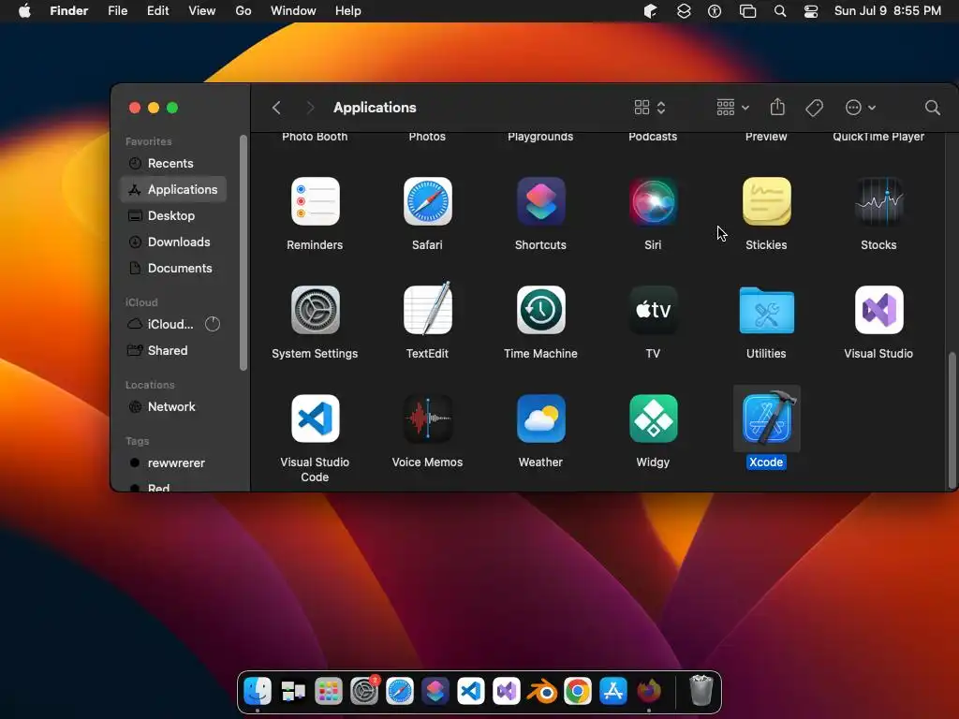Viewport: 959px width, 719px height.
Task: Open the Edit menu
Action: (157, 11)
